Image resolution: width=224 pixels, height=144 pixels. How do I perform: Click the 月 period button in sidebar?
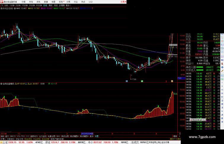click(x=222, y=108)
